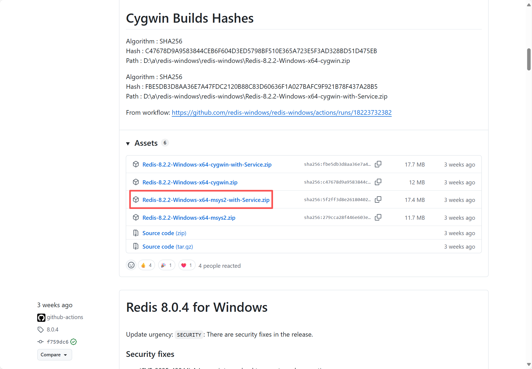This screenshot has height=369, width=532.
Task: Click the github-actions avatar icon
Action: pos(41,317)
